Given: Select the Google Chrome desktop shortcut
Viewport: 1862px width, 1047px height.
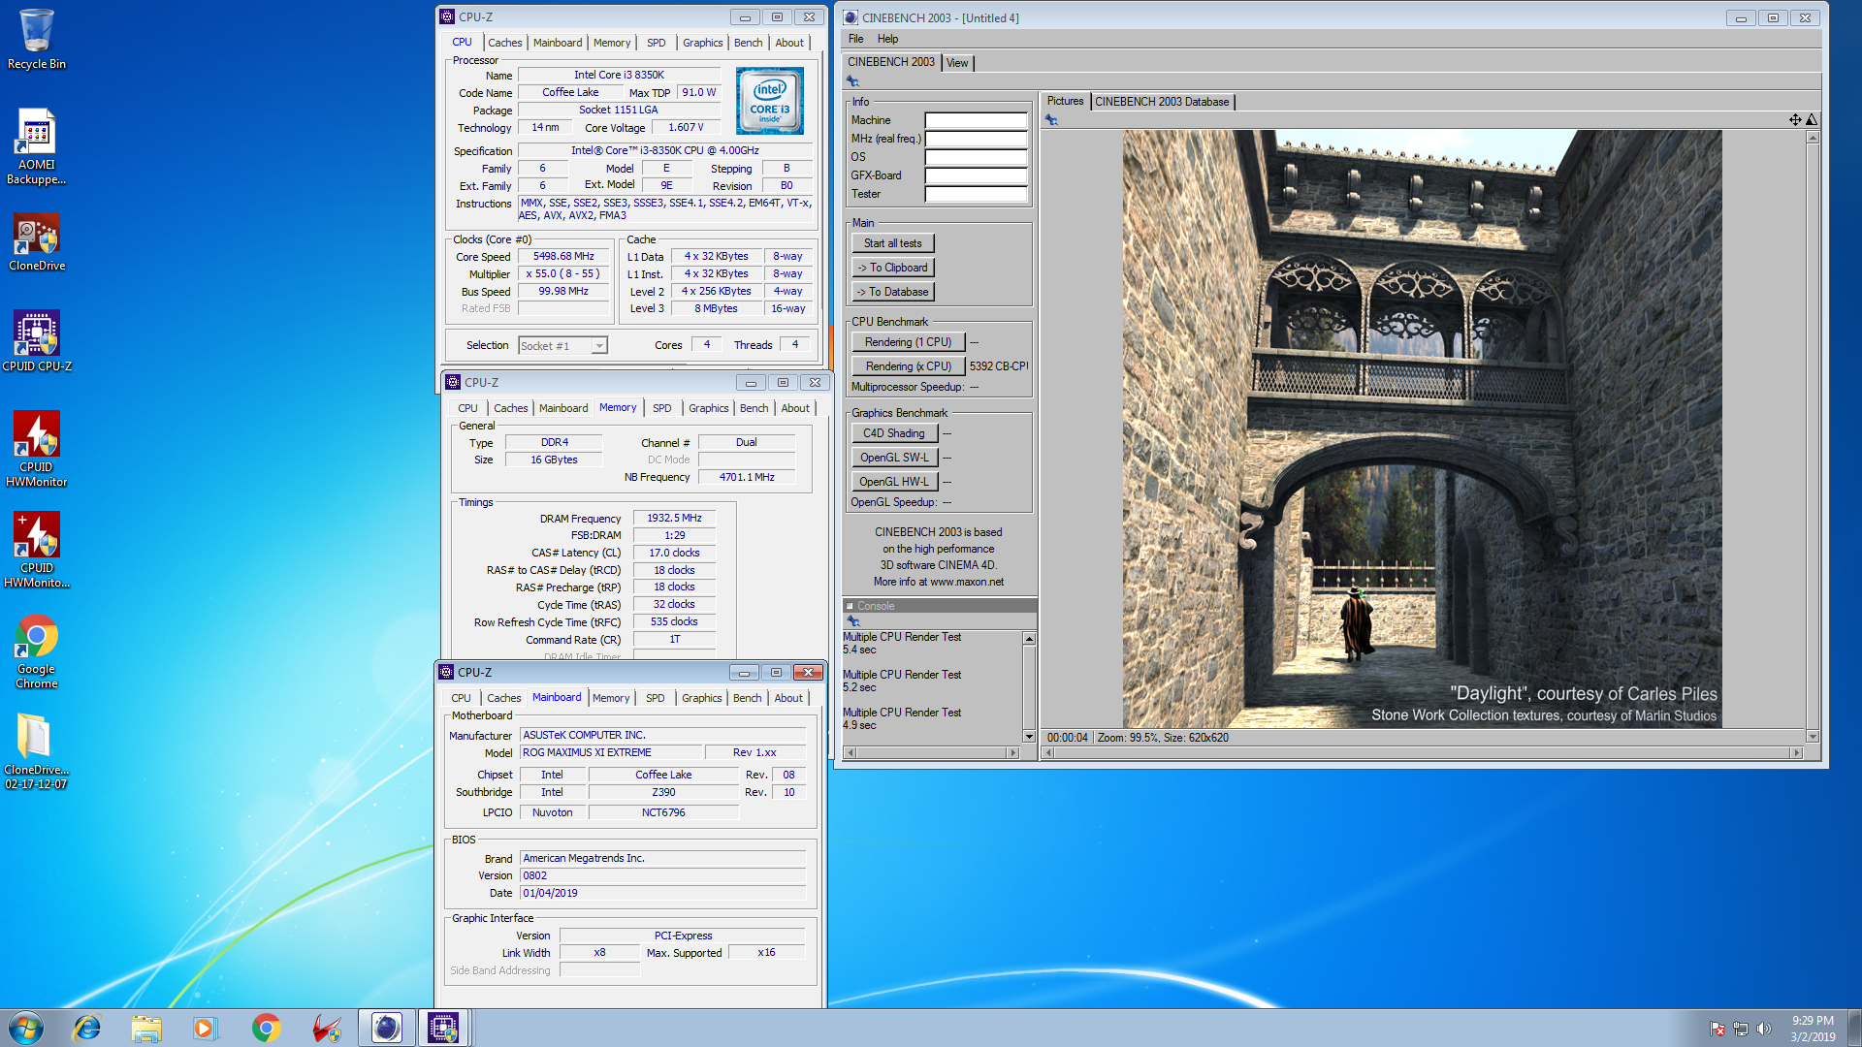Looking at the screenshot, I should 37,651.
